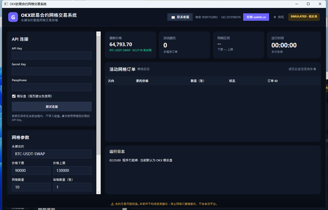Click the 下限 — 上限 grid range text

(225, 49)
